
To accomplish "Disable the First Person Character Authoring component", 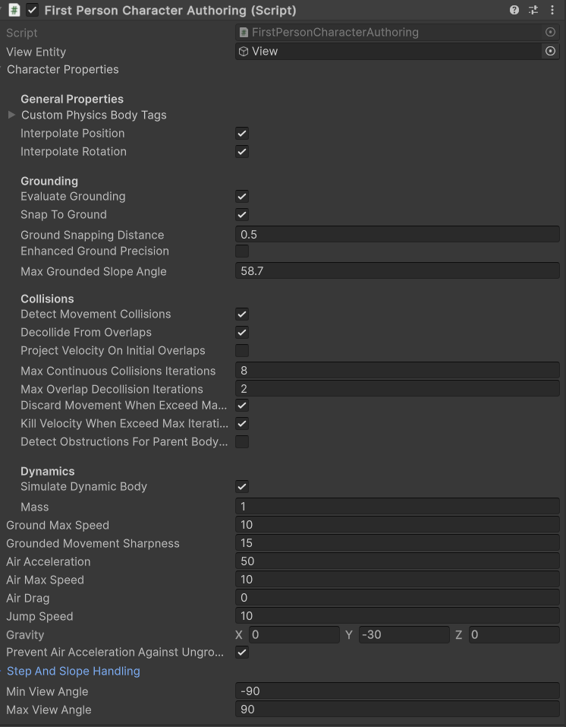I will coord(33,11).
